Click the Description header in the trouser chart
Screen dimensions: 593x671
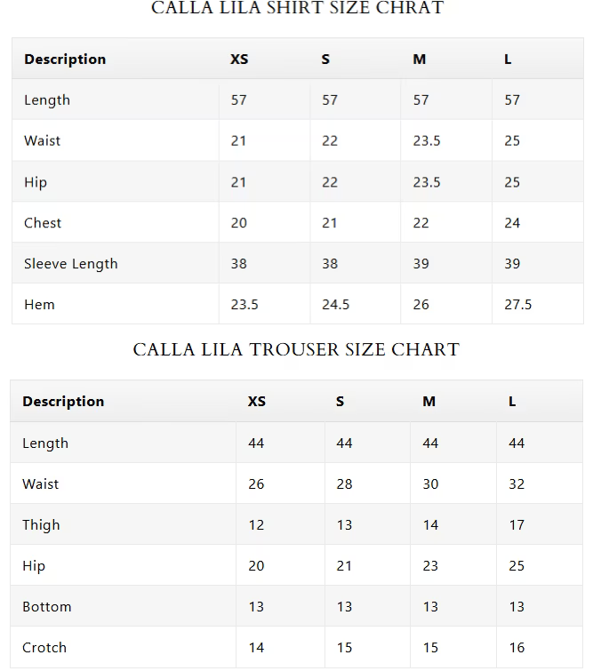[63, 401]
